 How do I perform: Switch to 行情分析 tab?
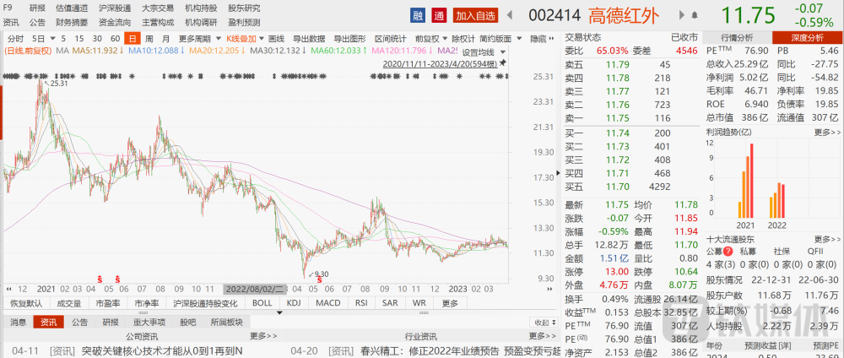(736, 37)
